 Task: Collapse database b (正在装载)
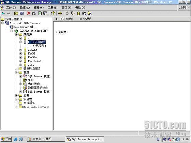click(21, 42)
